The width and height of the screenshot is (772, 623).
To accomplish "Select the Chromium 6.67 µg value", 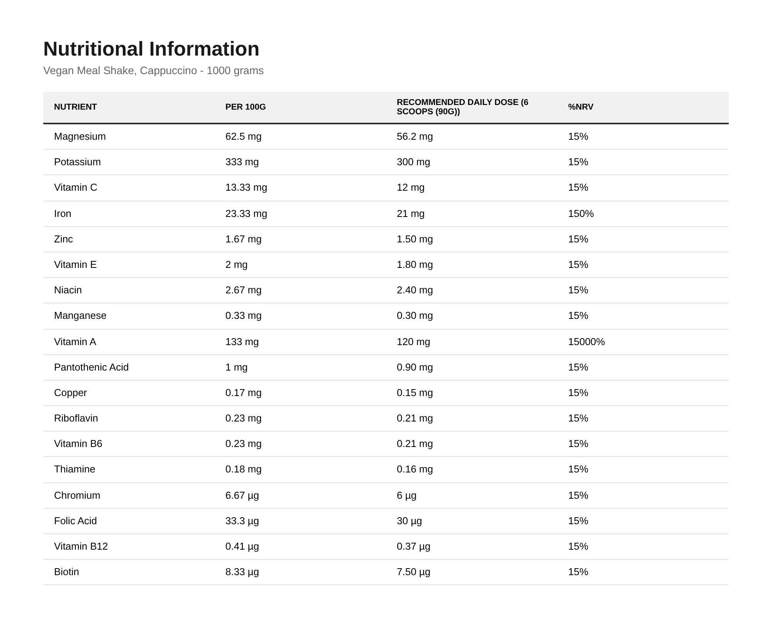I will pyautogui.click(x=242, y=495).
